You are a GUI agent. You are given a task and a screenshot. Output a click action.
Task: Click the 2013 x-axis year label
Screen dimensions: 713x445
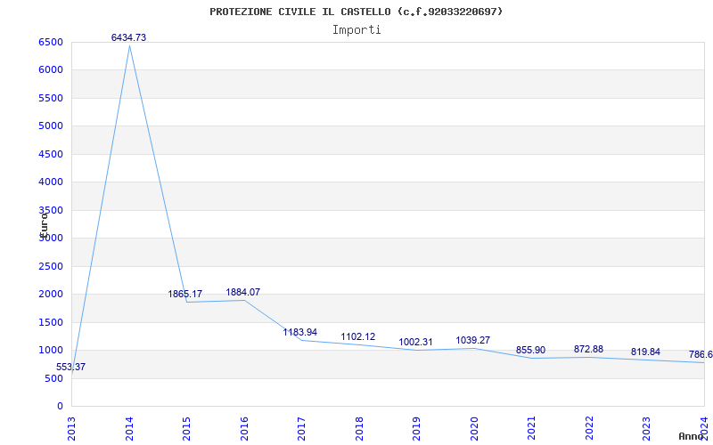pos(71,428)
